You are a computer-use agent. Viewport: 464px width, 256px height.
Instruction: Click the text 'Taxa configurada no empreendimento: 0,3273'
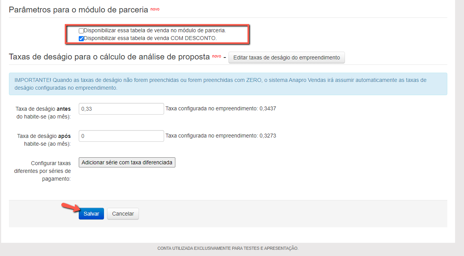point(220,136)
